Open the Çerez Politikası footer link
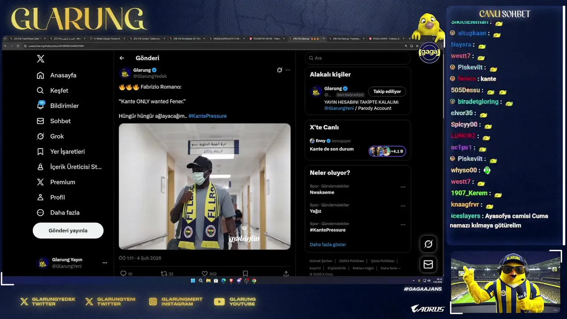 coord(383,261)
